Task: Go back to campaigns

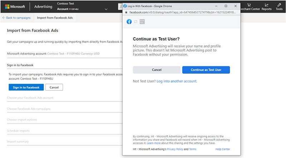Action: [16, 18]
